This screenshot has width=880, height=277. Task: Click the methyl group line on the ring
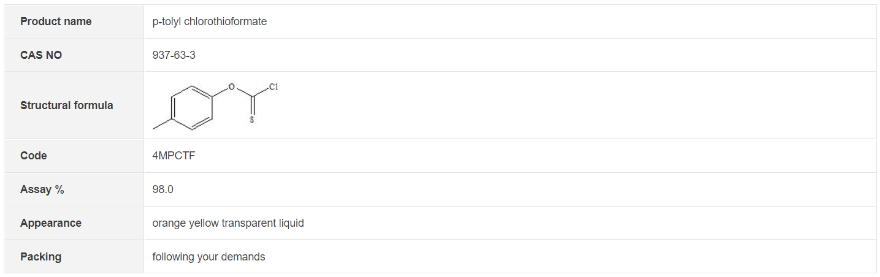[x=161, y=124]
